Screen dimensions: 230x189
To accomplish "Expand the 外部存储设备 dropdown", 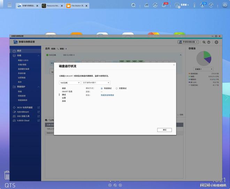I will tap(188, 42).
